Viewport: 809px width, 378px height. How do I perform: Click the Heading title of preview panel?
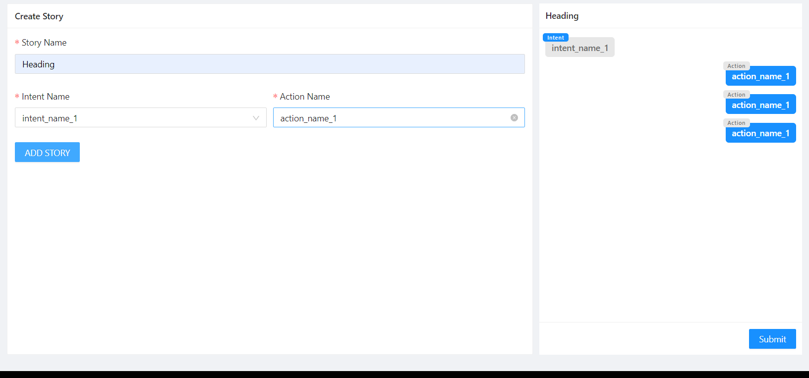(x=562, y=16)
